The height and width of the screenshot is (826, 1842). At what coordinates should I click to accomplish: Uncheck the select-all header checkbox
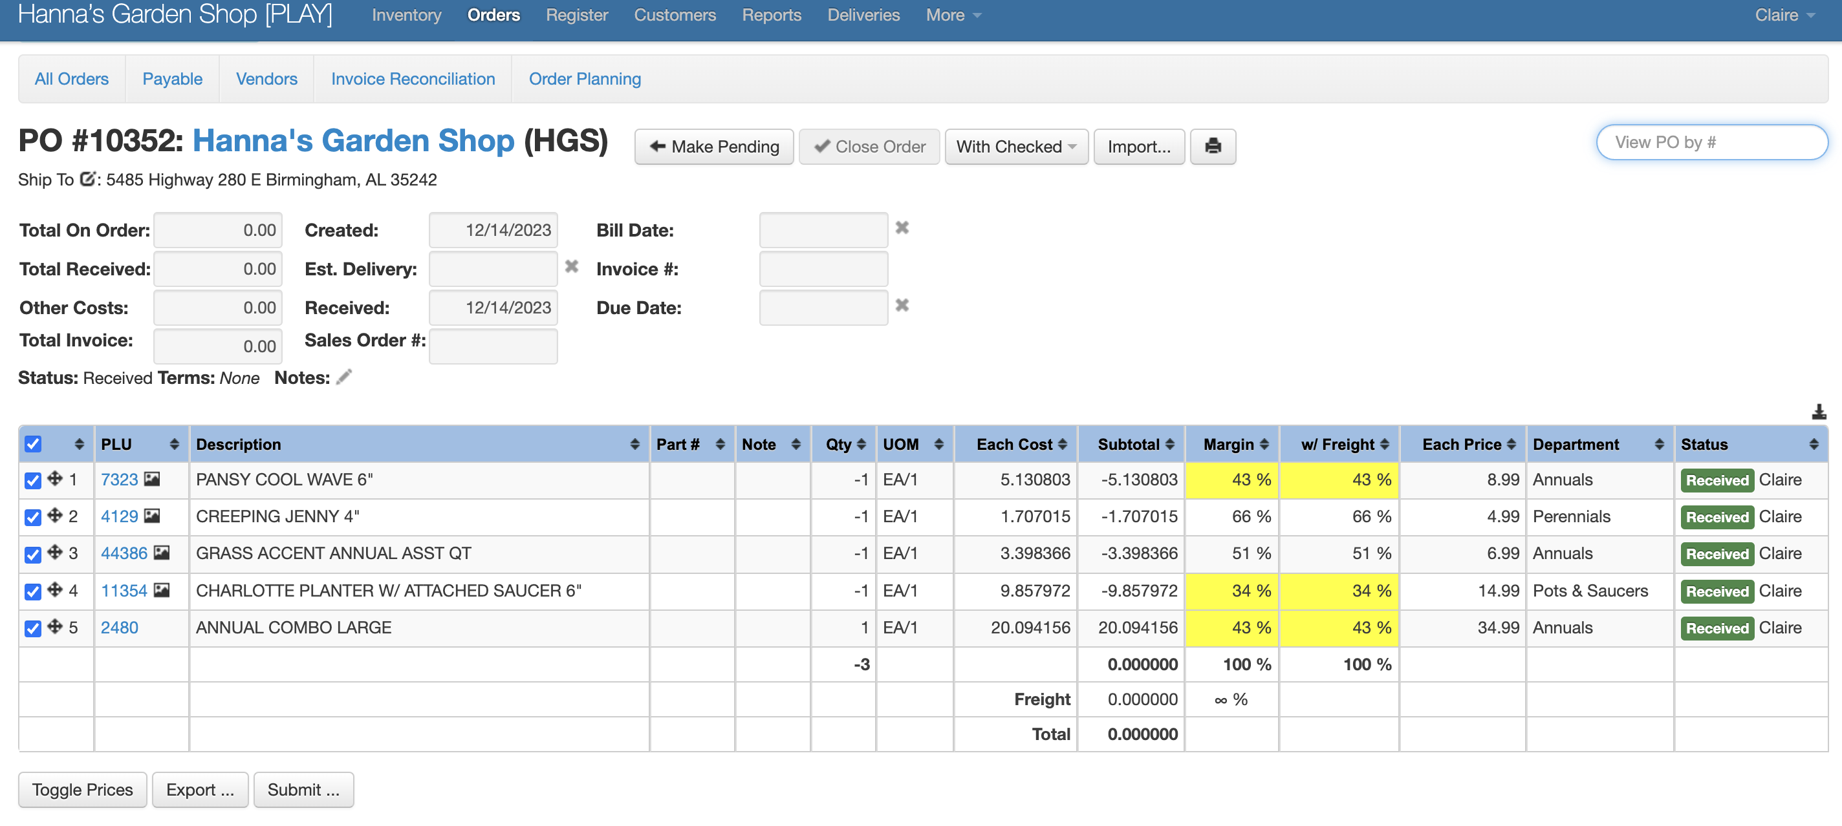pos(33,444)
